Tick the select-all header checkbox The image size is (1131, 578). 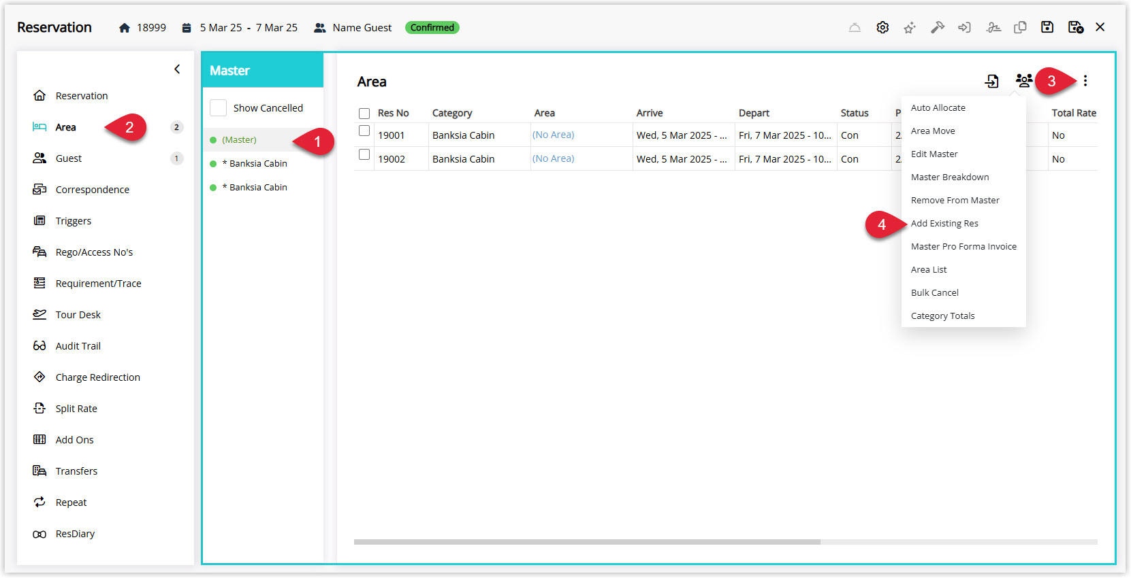364,114
